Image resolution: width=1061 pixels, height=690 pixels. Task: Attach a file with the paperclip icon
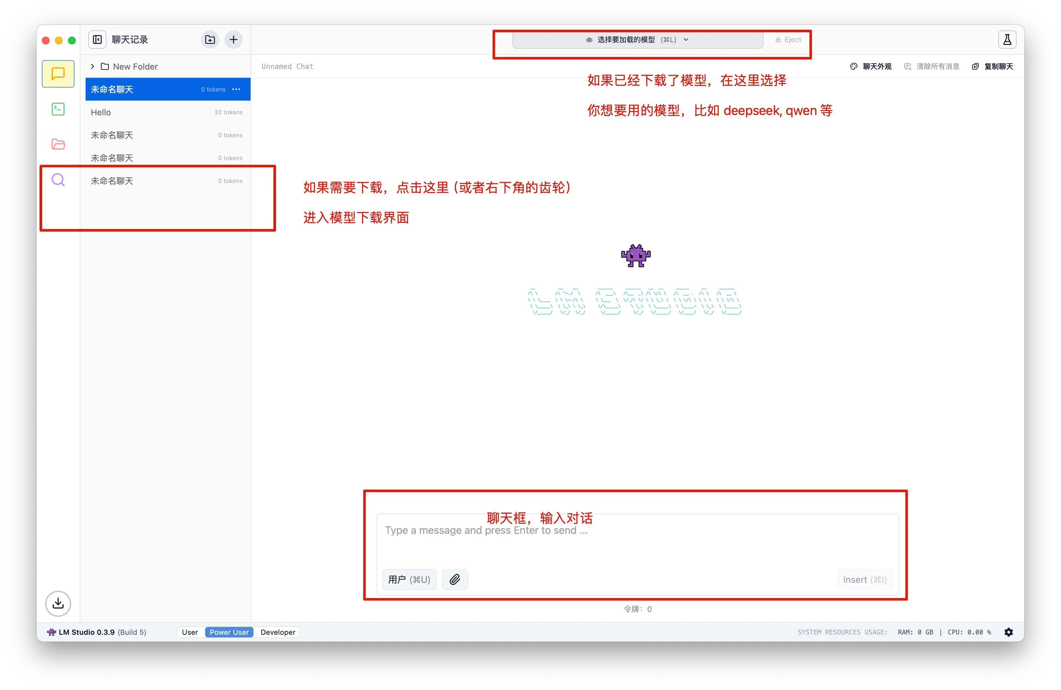(x=455, y=579)
